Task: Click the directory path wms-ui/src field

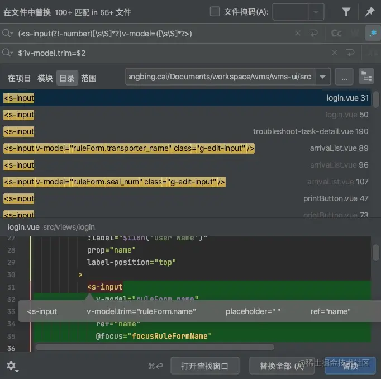Action: click(x=220, y=77)
